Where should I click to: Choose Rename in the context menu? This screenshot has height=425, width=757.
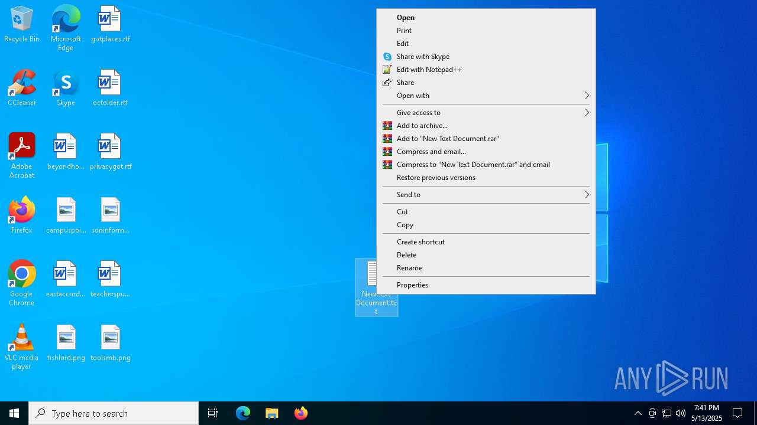point(486,268)
